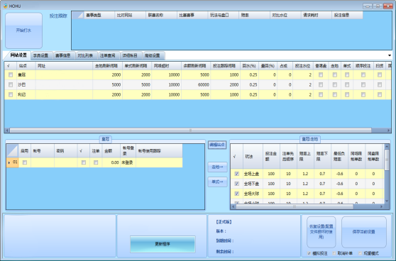The height and width of the screenshot is (261, 396).
Task: Click the 网络超时 column header
Action: click(x=167, y=66)
